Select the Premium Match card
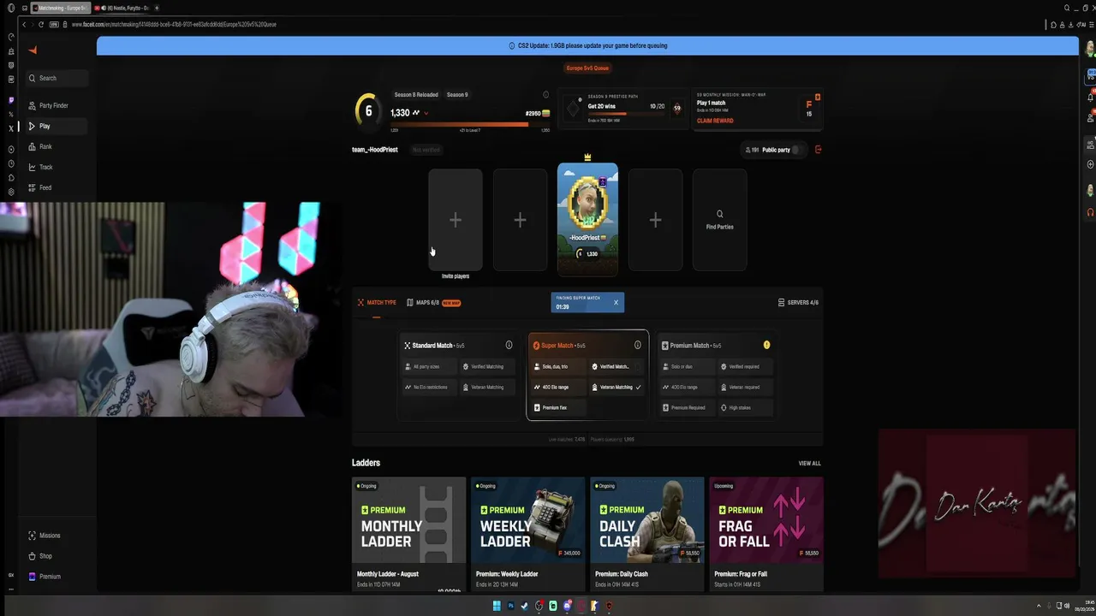This screenshot has height=616, width=1096. tap(716, 376)
